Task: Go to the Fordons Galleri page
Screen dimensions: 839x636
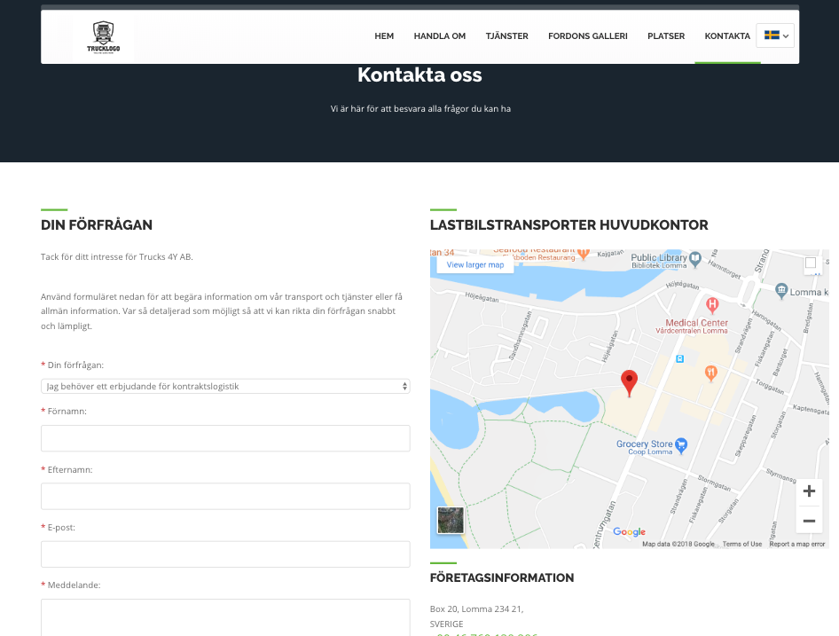Action: 587,36
